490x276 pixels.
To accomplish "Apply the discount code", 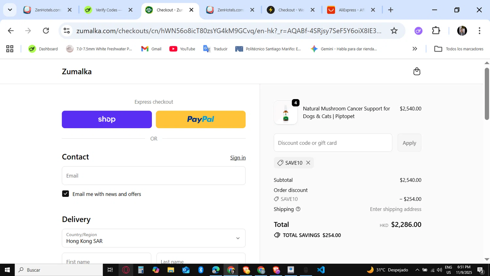I will (409, 143).
